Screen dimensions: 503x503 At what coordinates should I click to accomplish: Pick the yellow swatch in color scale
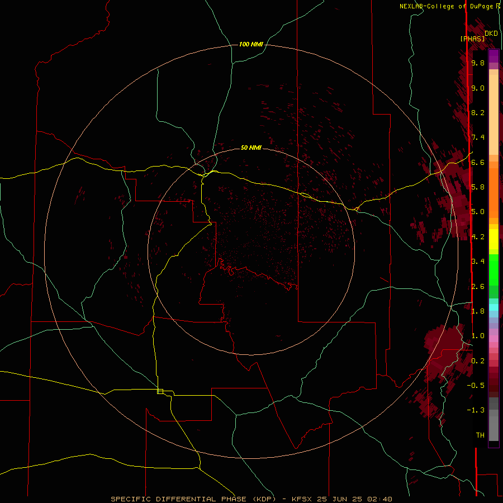click(493, 239)
